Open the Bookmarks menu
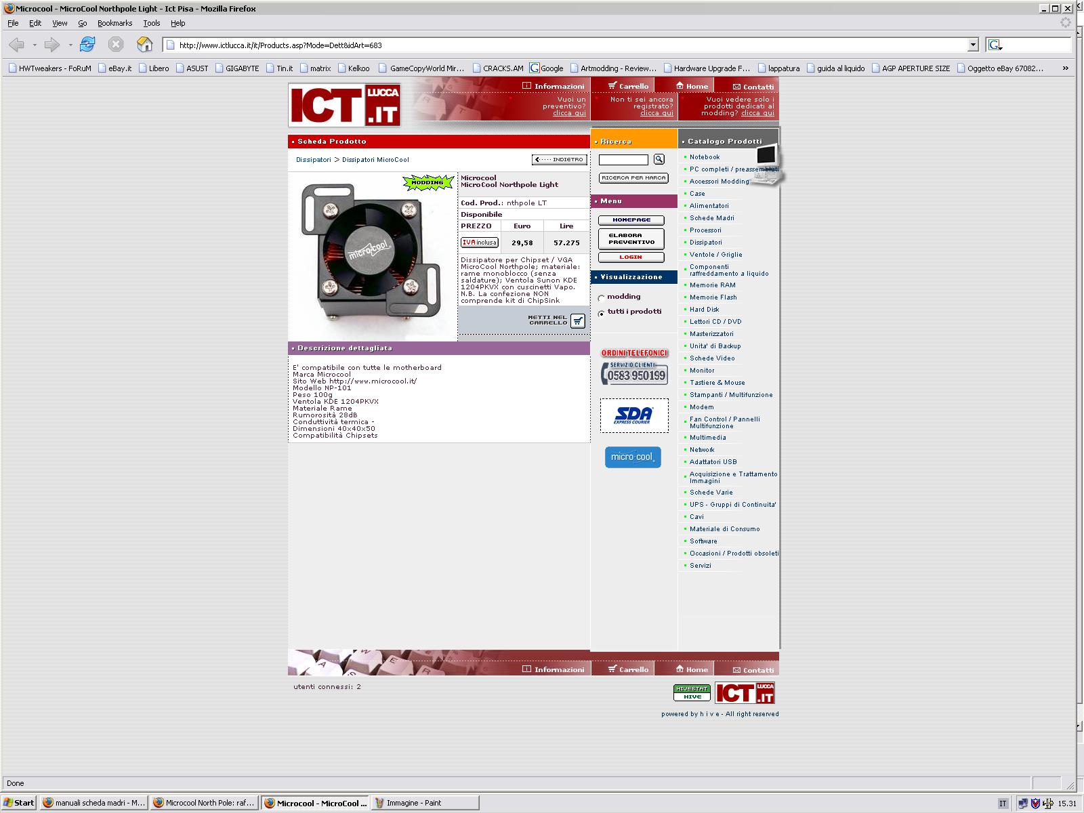The width and height of the screenshot is (1084, 813). 114,23
